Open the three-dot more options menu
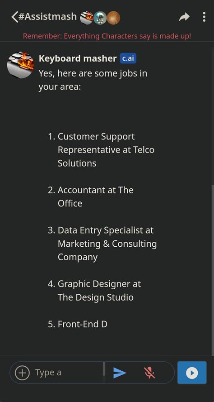 (x=204, y=17)
